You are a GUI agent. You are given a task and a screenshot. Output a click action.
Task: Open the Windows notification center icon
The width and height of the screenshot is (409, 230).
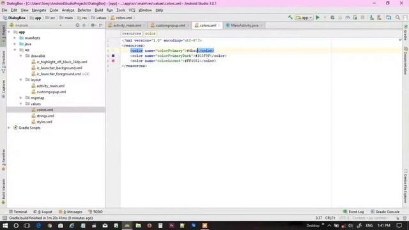coord(399,226)
